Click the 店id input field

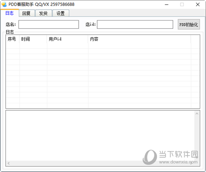[x=135, y=24]
